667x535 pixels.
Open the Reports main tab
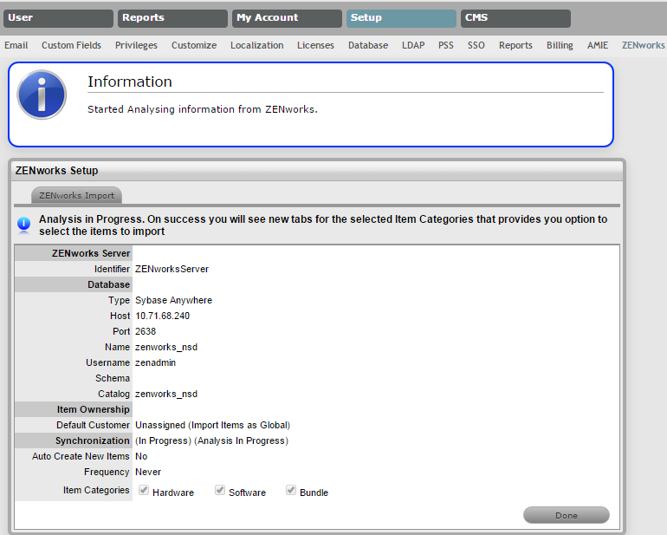172,18
